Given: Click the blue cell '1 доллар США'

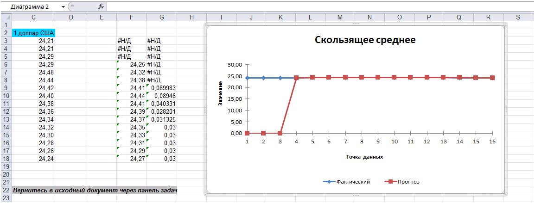Looking at the screenshot, I should (x=33, y=33).
